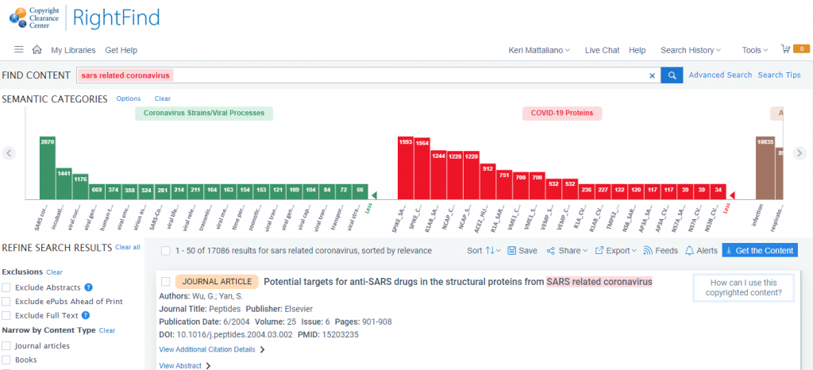Open the hamburger menu icon
The image size is (813, 370).
pyautogui.click(x=19, y=50)
